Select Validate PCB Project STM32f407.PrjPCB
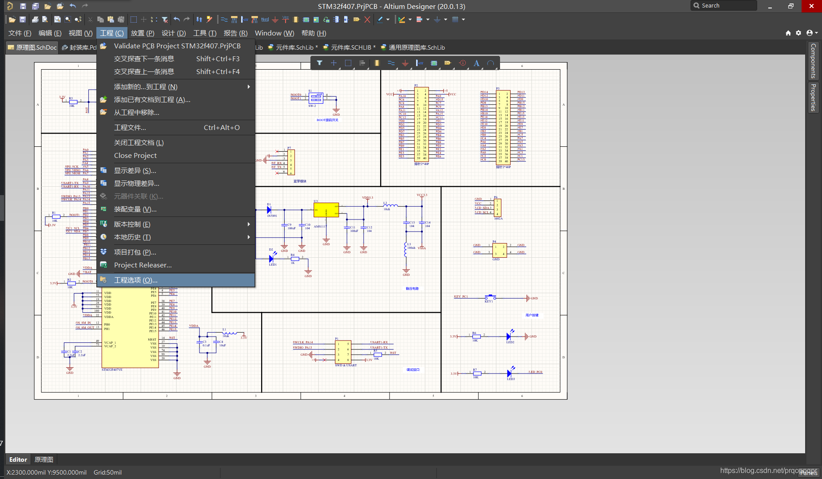 tap(177, 46)
